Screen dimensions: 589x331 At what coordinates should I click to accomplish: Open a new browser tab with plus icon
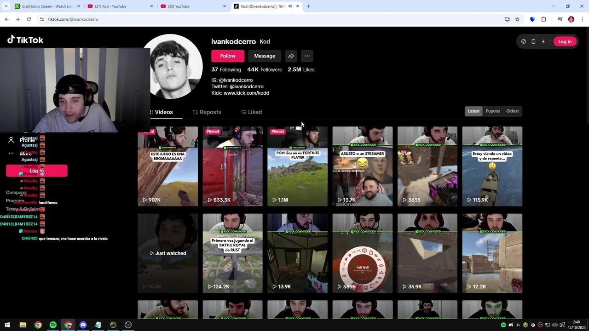click(x=308, y=6)
